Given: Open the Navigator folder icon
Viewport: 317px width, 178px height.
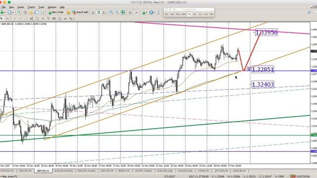Looking at the screenshot, I should pos(31,12).
